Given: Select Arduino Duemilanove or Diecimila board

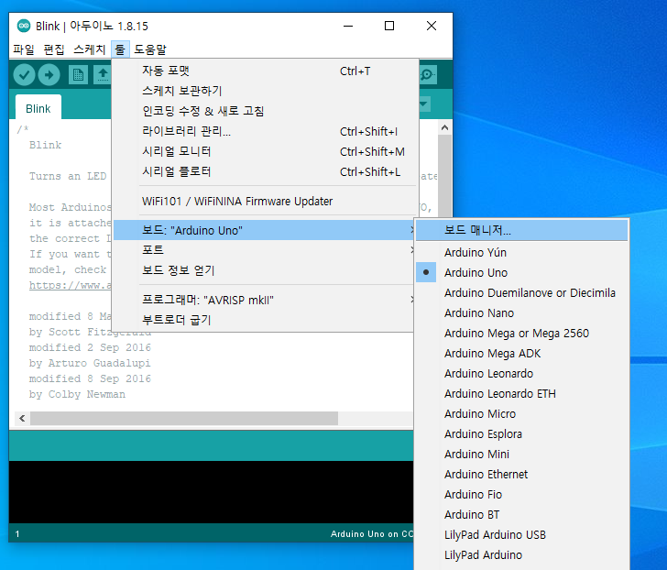Looking at the screenshot, I should (521, 293).
